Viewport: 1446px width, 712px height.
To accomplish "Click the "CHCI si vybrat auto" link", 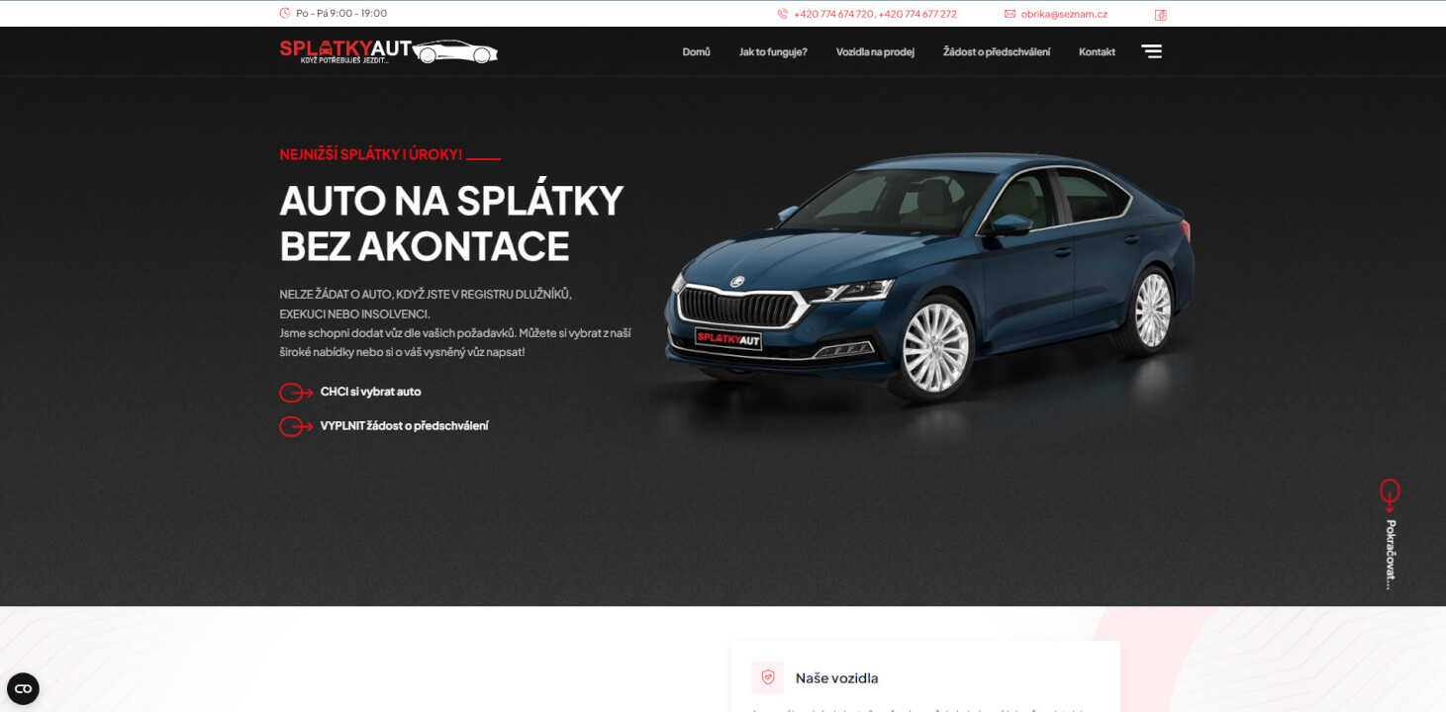I will (370, 392).
